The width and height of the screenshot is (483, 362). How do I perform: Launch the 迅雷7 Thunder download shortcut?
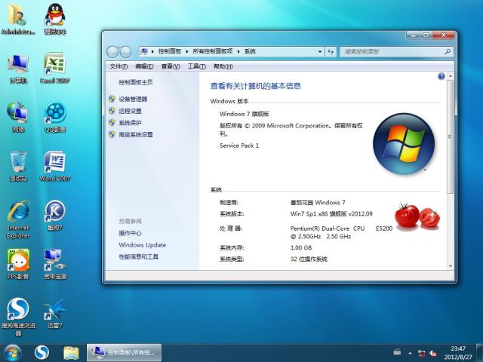[x=55, y=312]
